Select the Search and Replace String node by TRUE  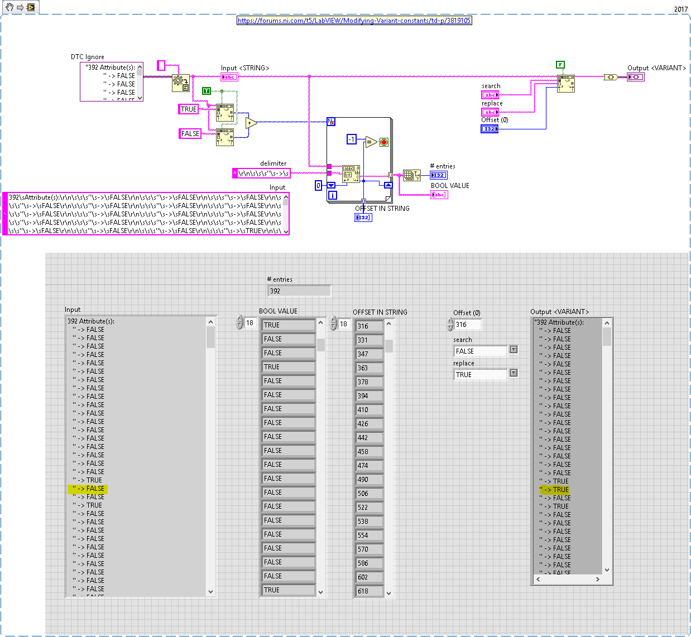225,113
